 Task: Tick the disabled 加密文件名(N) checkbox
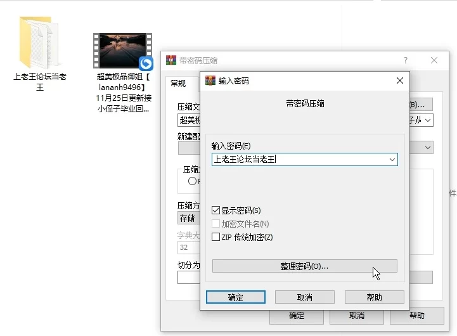pos(216,224)
